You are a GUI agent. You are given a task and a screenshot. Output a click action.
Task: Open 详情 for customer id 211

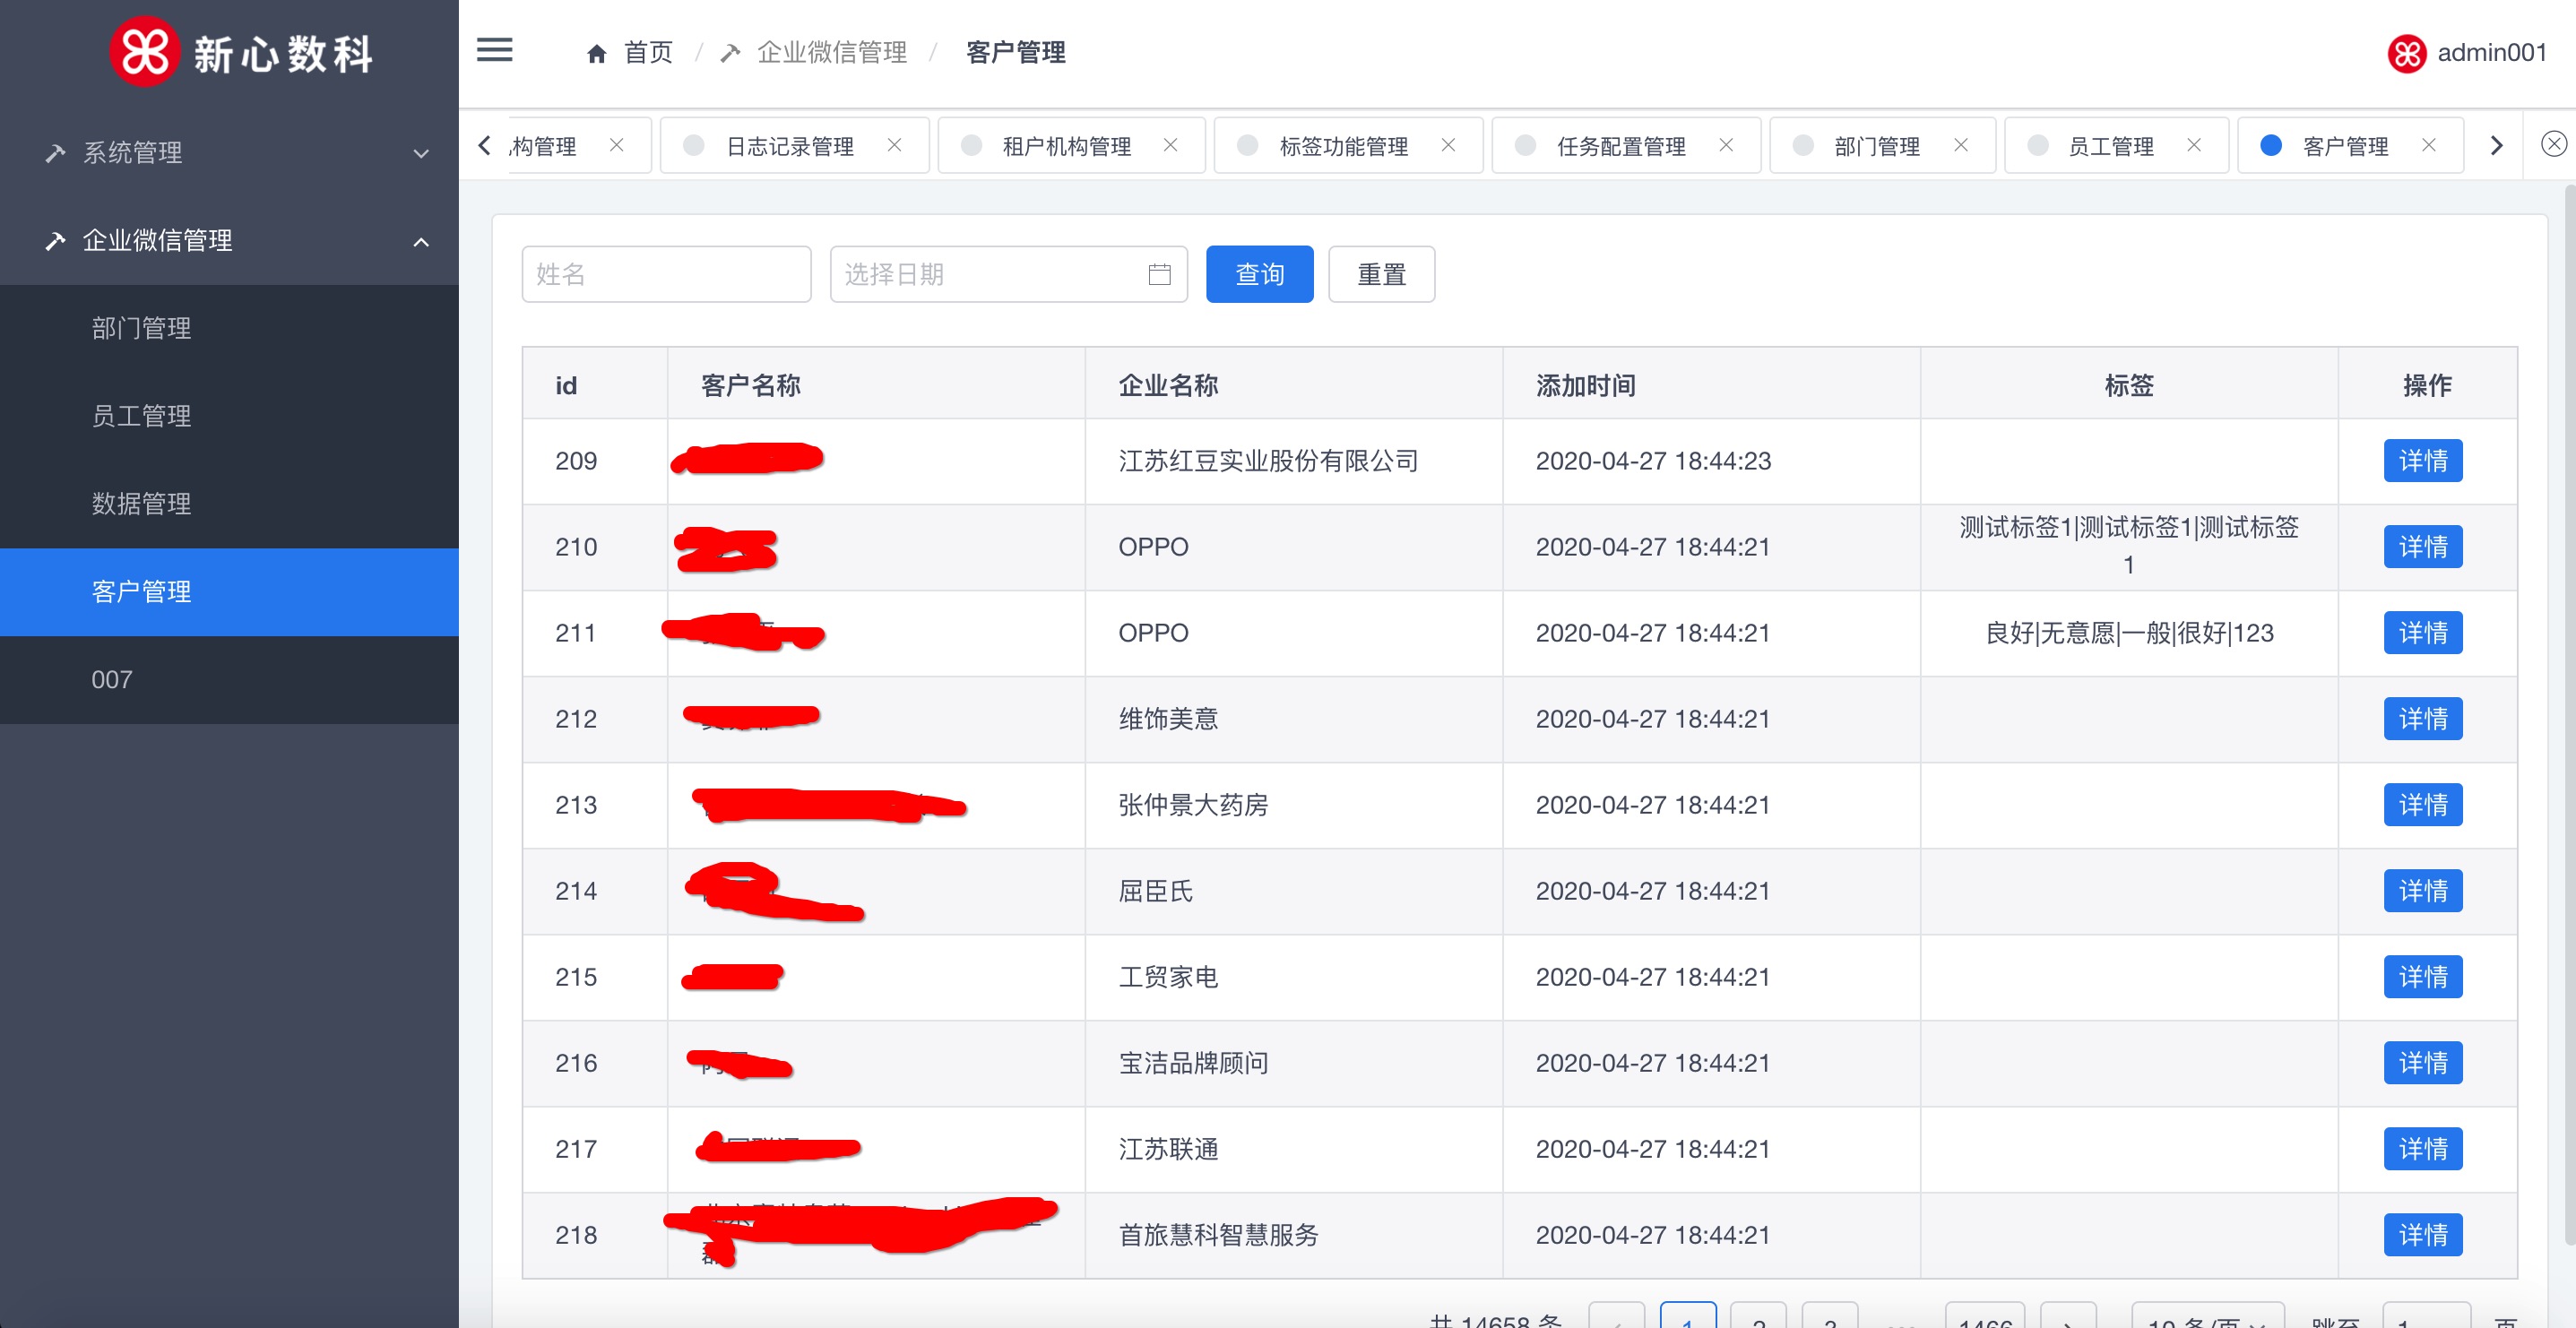click(x=2421, y=633)
